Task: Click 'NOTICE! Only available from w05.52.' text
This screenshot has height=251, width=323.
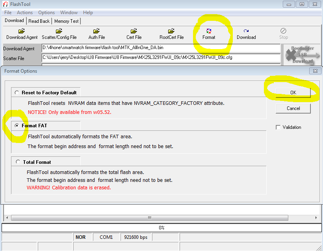Action: (69, 112)
